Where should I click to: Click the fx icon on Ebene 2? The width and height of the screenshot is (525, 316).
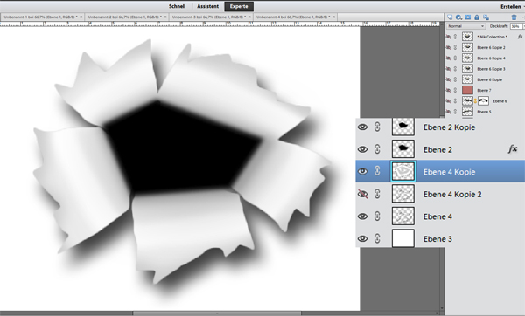[512, 149]
